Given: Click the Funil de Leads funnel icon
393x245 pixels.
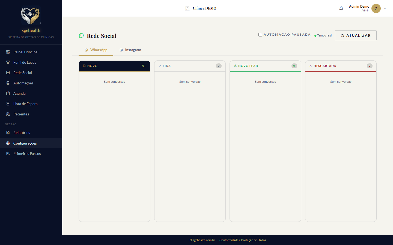Looking at the screenshot, I should (8, 62).
